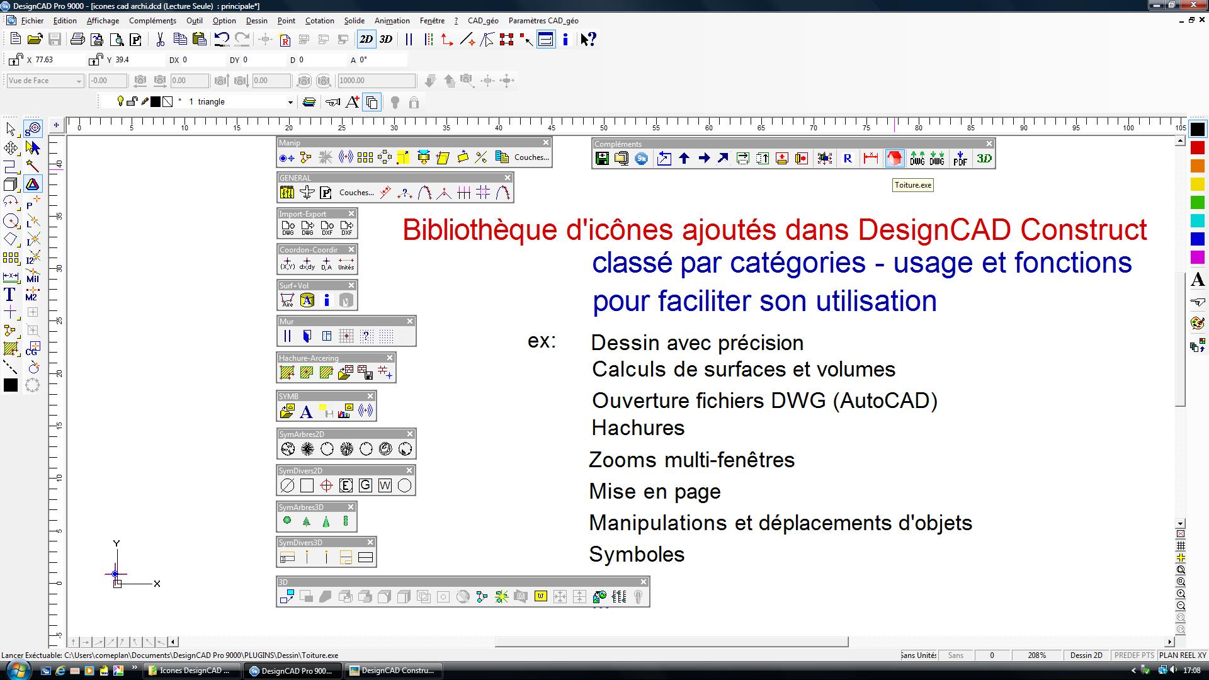Click the Toiture roof icon in Compléments palette
Image resolution: width=1209 pixels, height=680 pixels.
(x=894, y=158)
